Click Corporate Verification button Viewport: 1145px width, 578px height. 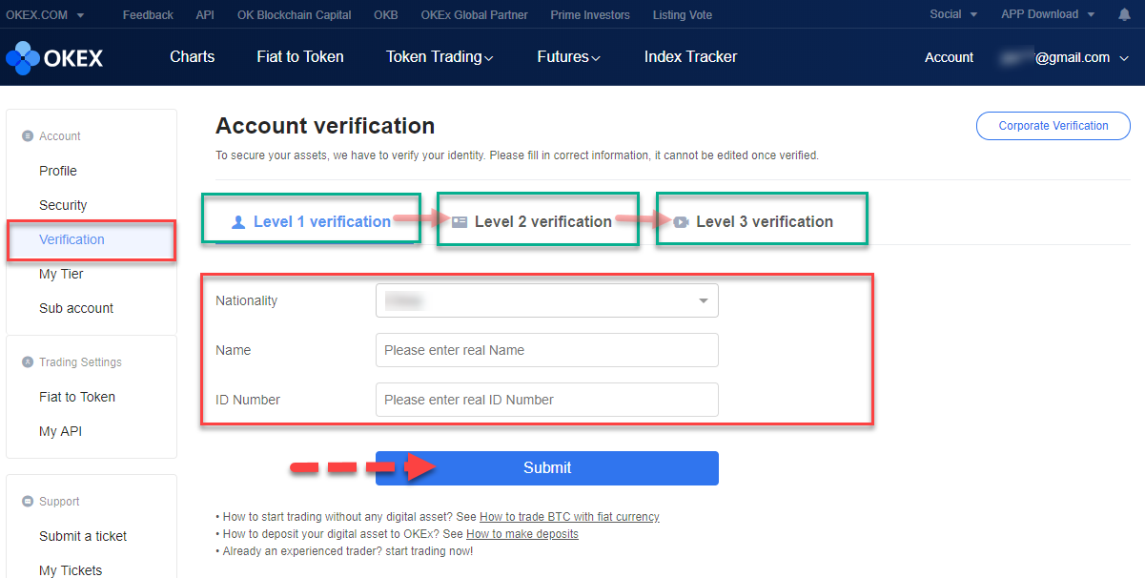pos(1053,126)
